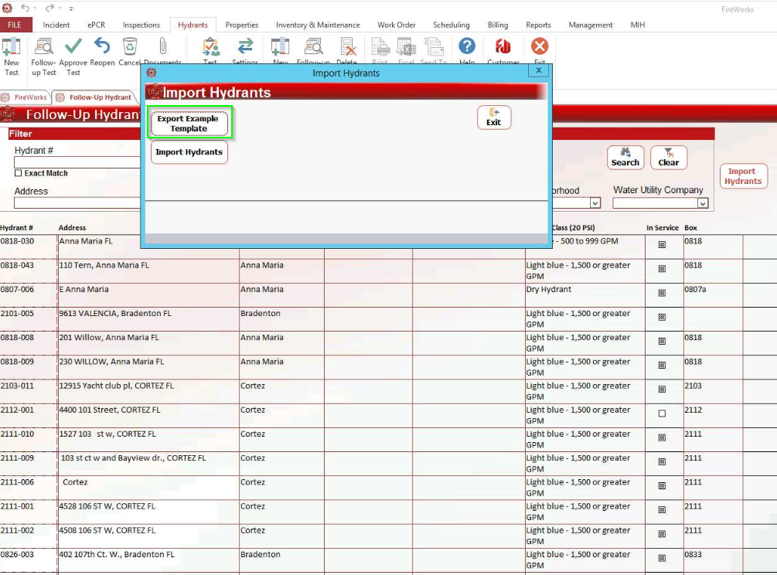Click the Hydrant # filter input field
The height and width of the screenshot is (575, 777).
click(77, 162)
